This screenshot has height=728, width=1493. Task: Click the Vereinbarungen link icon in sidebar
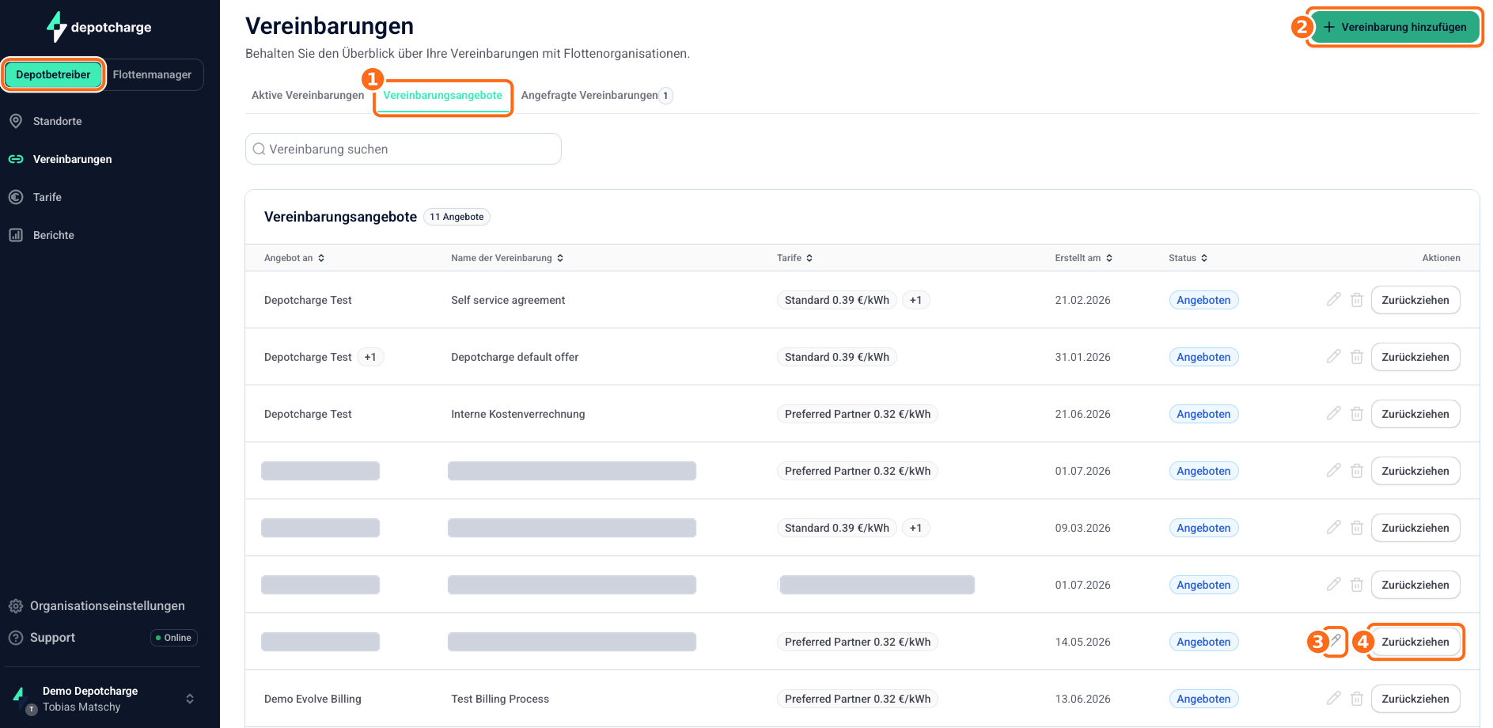click(x=16, y=159)
